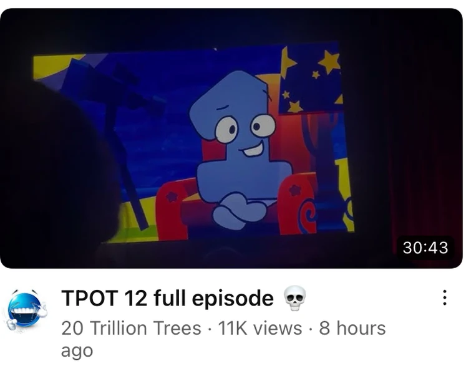Click the "11K views" text
Viewport: 471px width, 376px height.
tap(260, 327)
